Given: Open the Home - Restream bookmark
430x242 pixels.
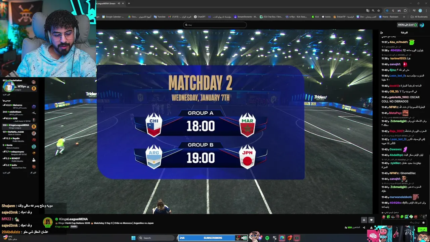Looking at the screenshot, I should (x=389, y=16).
